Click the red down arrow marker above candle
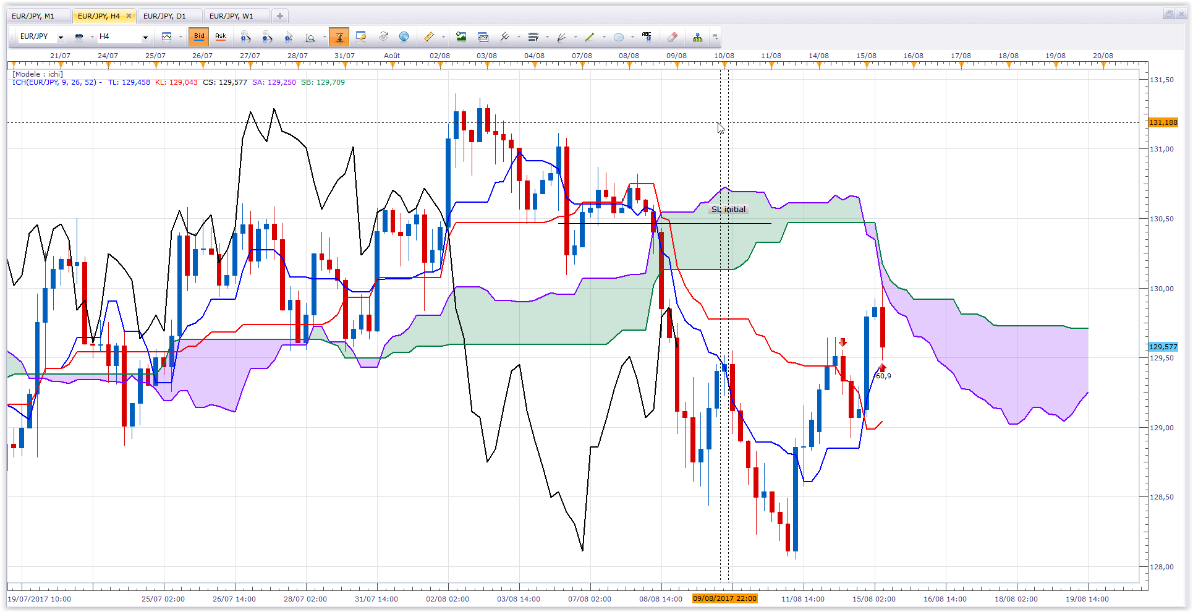1193x612 pixels. [x=843, y=342]
